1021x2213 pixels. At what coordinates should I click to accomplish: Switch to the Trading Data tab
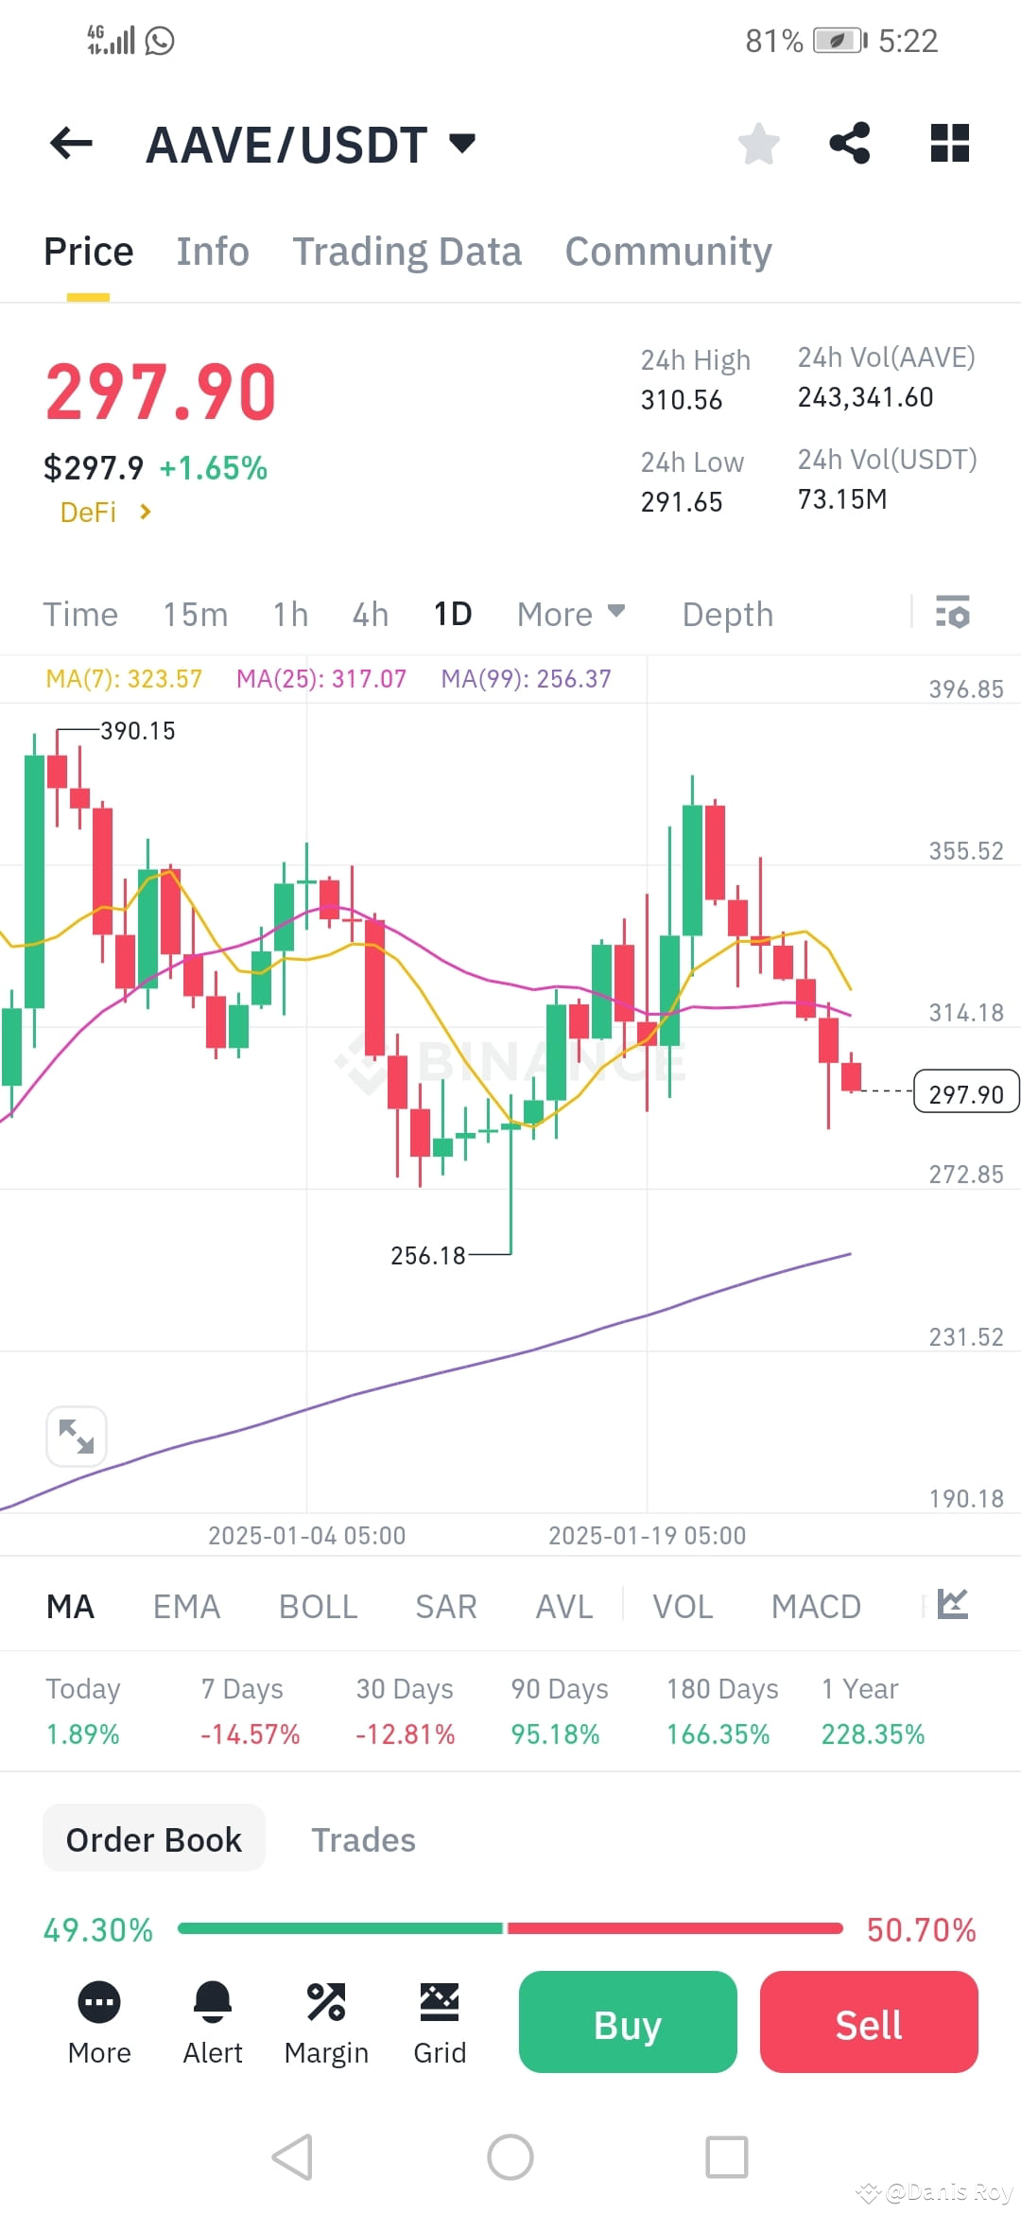tap(407, 251)
